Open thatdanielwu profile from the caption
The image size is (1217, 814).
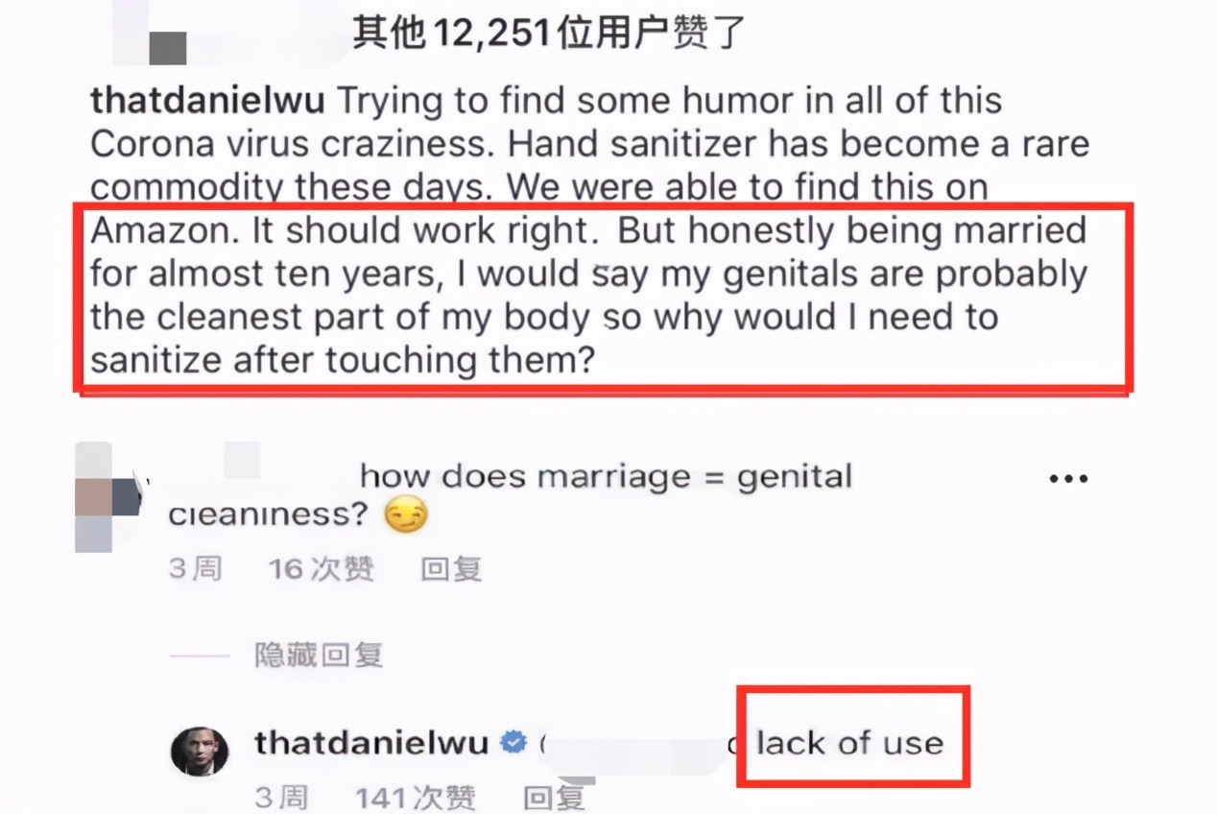207,100
